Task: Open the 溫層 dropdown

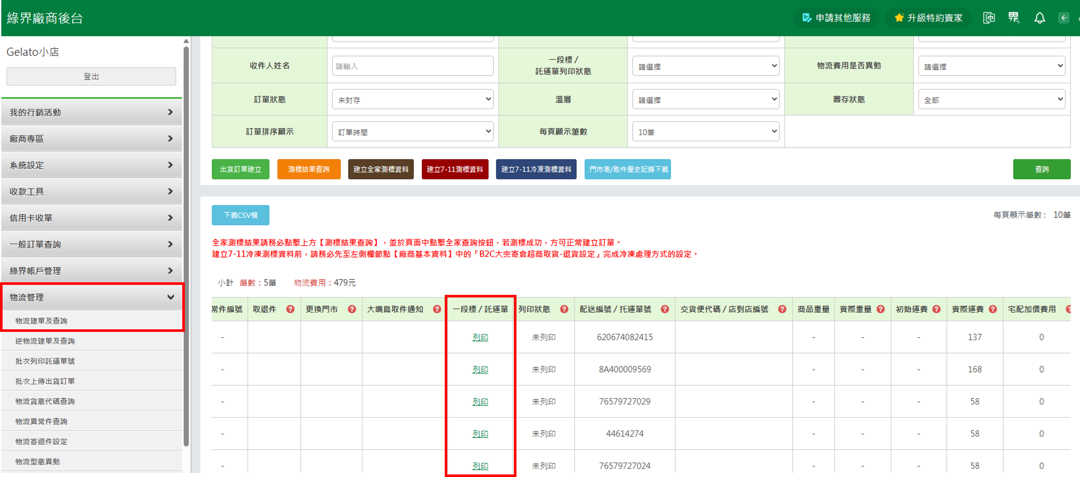Action: [706, 100]
